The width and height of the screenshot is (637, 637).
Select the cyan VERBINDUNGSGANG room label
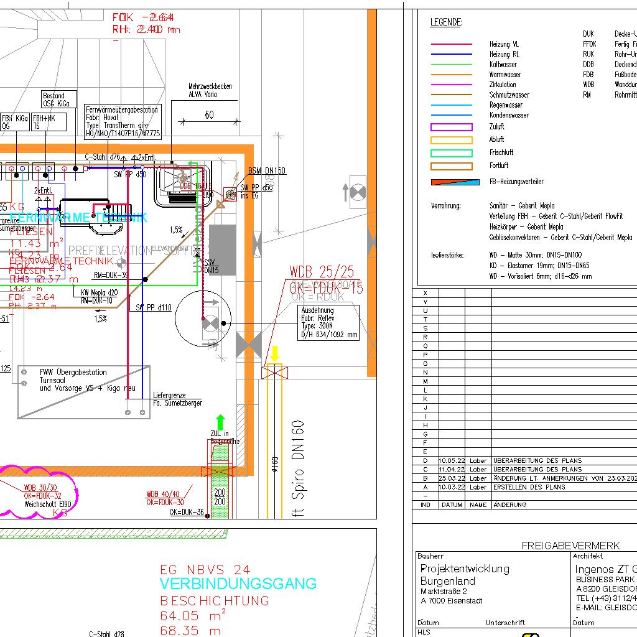[238, 584]
